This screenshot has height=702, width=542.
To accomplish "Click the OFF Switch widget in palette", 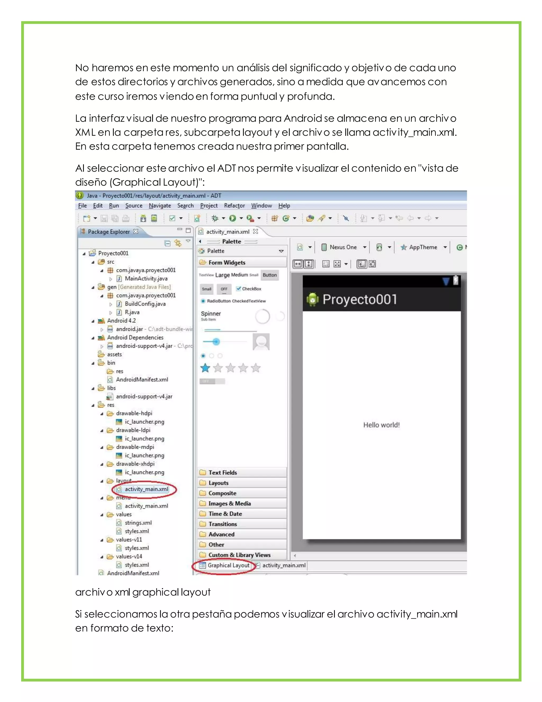I will (x=212, y=381).
